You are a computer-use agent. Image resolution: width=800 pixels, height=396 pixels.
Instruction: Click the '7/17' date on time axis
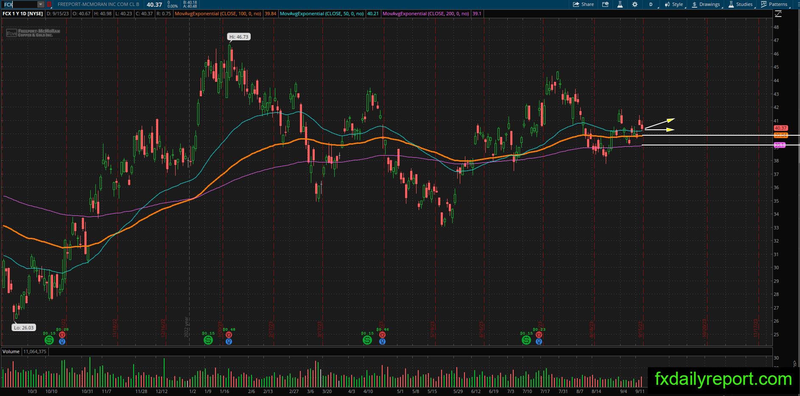point(545,391)
